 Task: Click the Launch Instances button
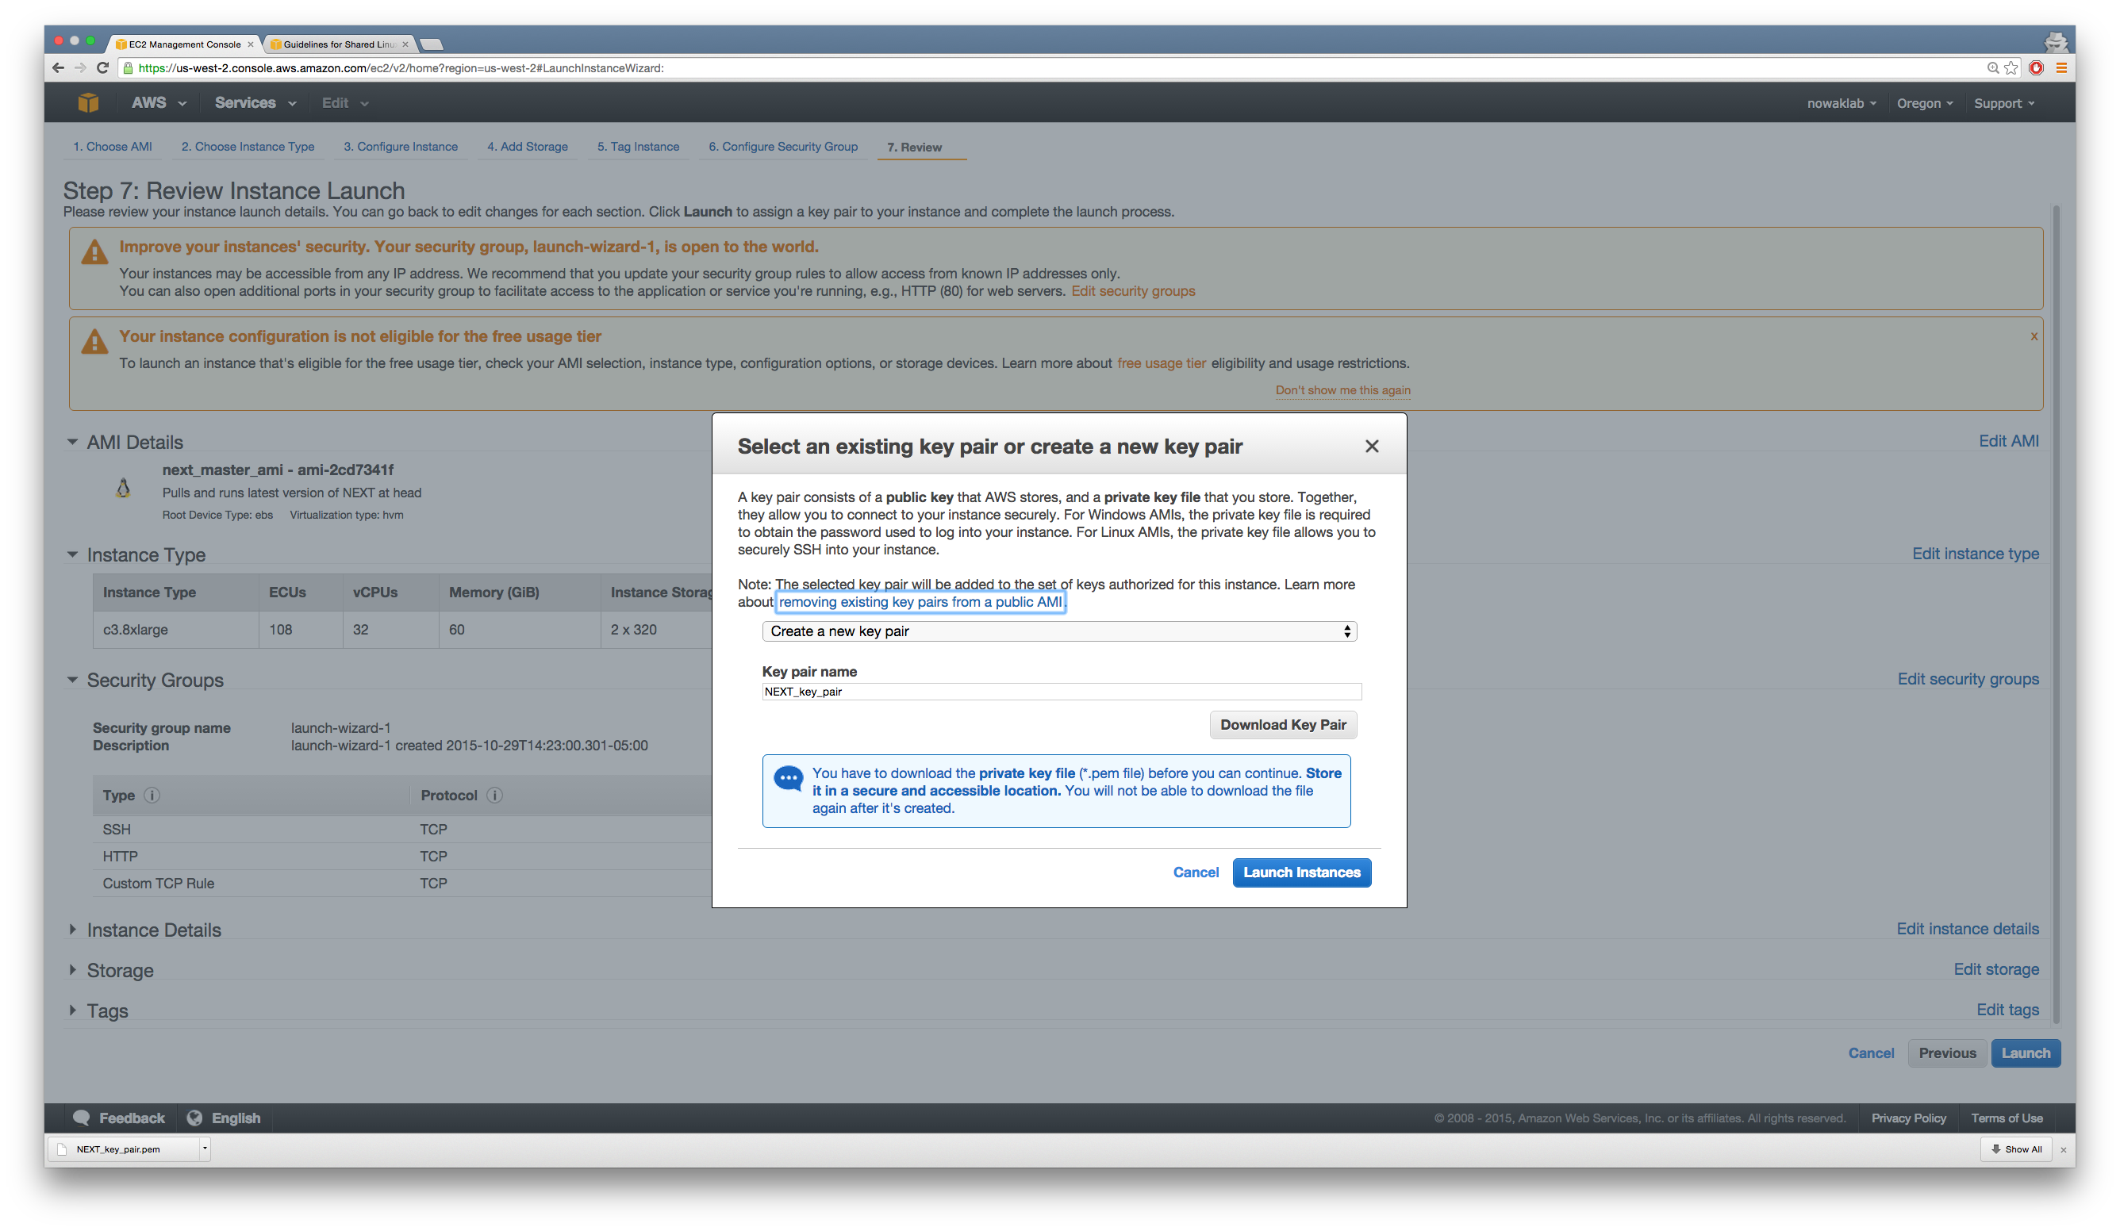click(x=1301, y=872)
